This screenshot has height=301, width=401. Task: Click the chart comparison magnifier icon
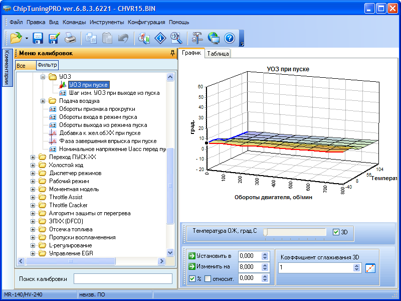tap(144, 38)
